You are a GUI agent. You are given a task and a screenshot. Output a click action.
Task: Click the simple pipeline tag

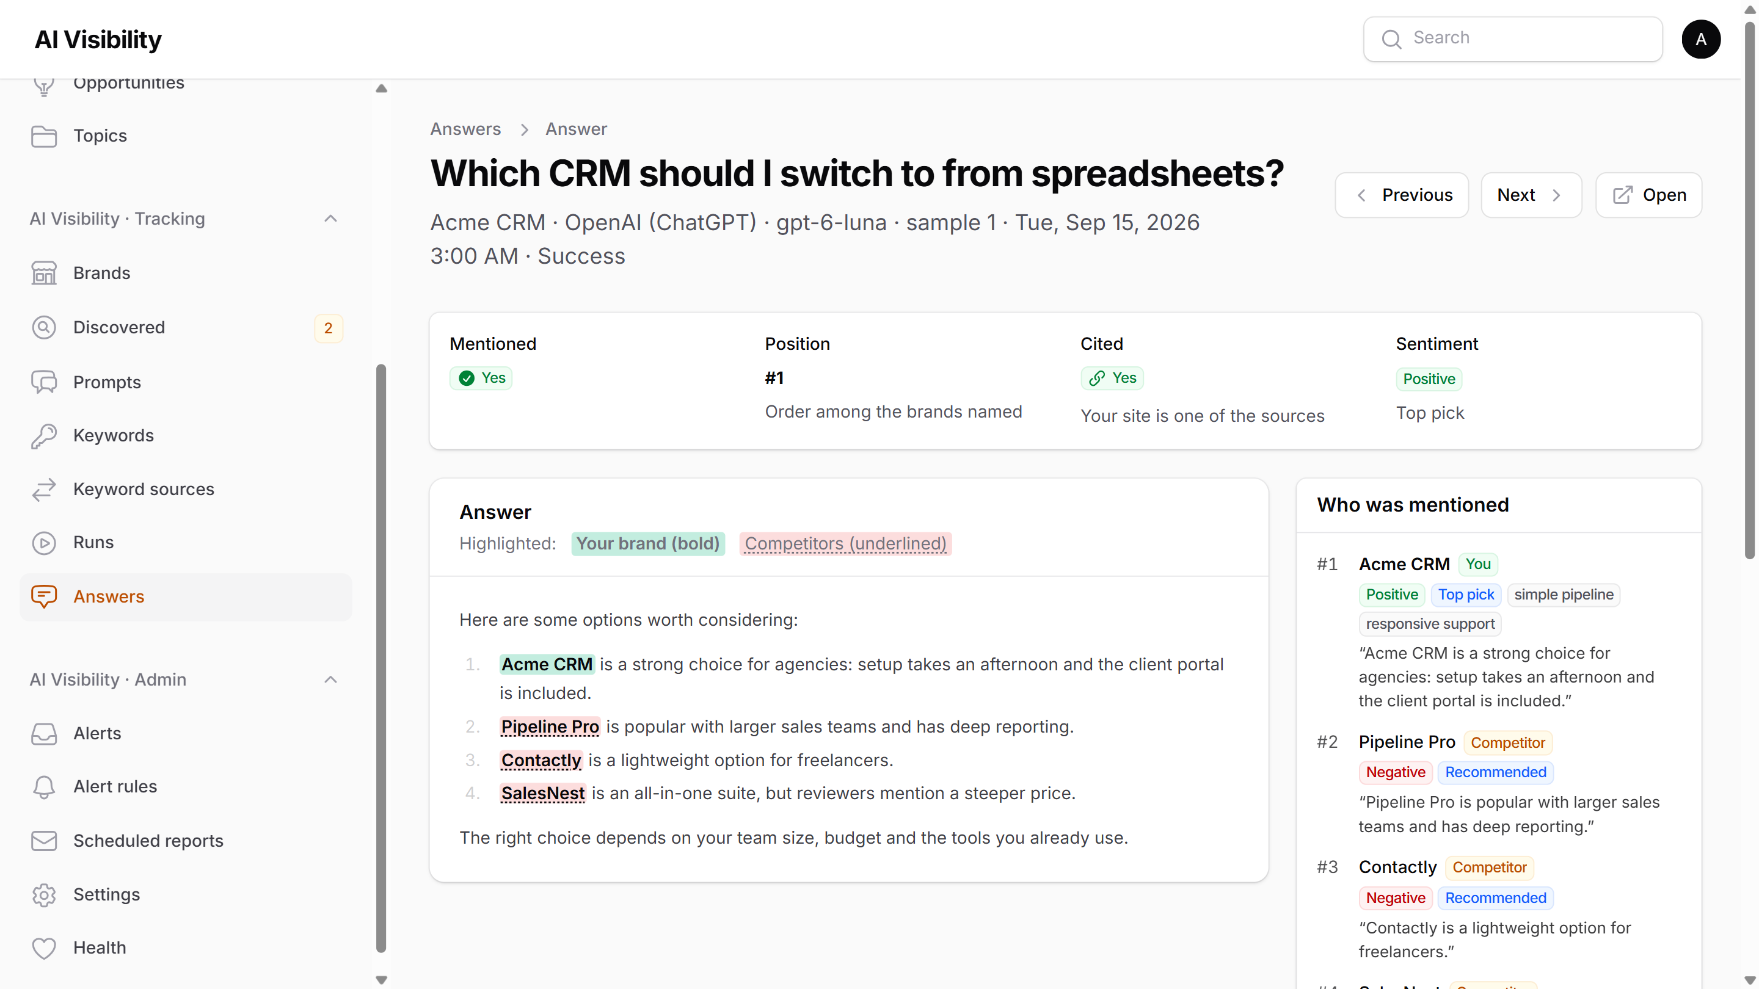click(x=1564, y=595)
